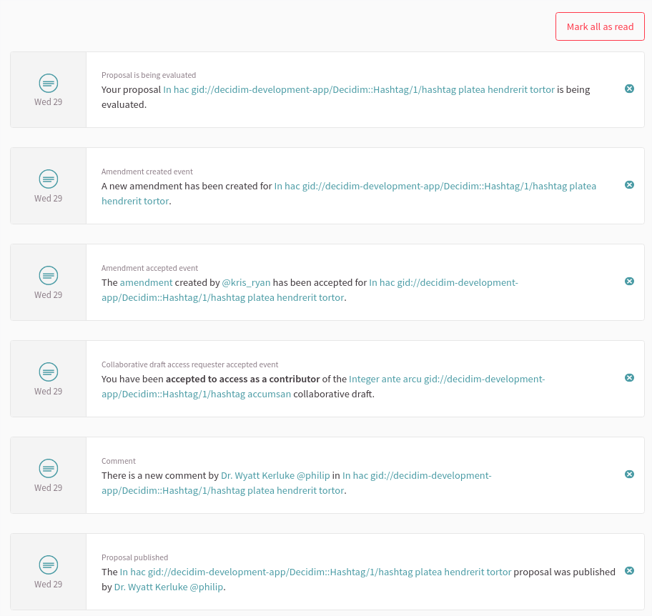The height and width of the screenshot is (616, 652).
Task: Dismiss the 'Comment' notification
Action: click(x=629, y=475)
